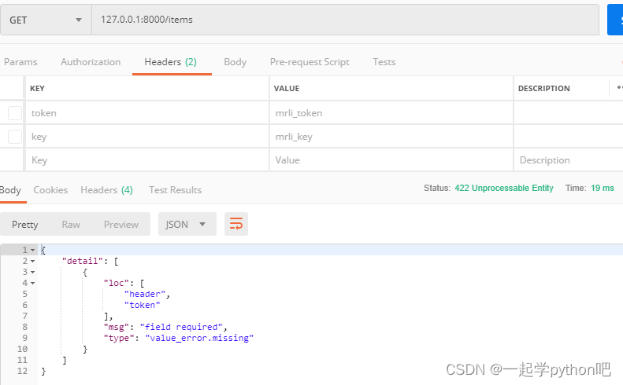Collapse the object fold arrow on line 3
The width and height of the screenshot is (623, 385).
[x=32, y=273]
